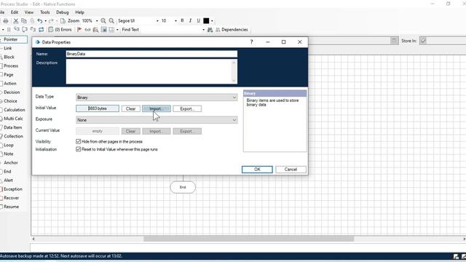466x262 pixels.
Task: Open the font size 10 dropdown
Action: click(175, 21)
